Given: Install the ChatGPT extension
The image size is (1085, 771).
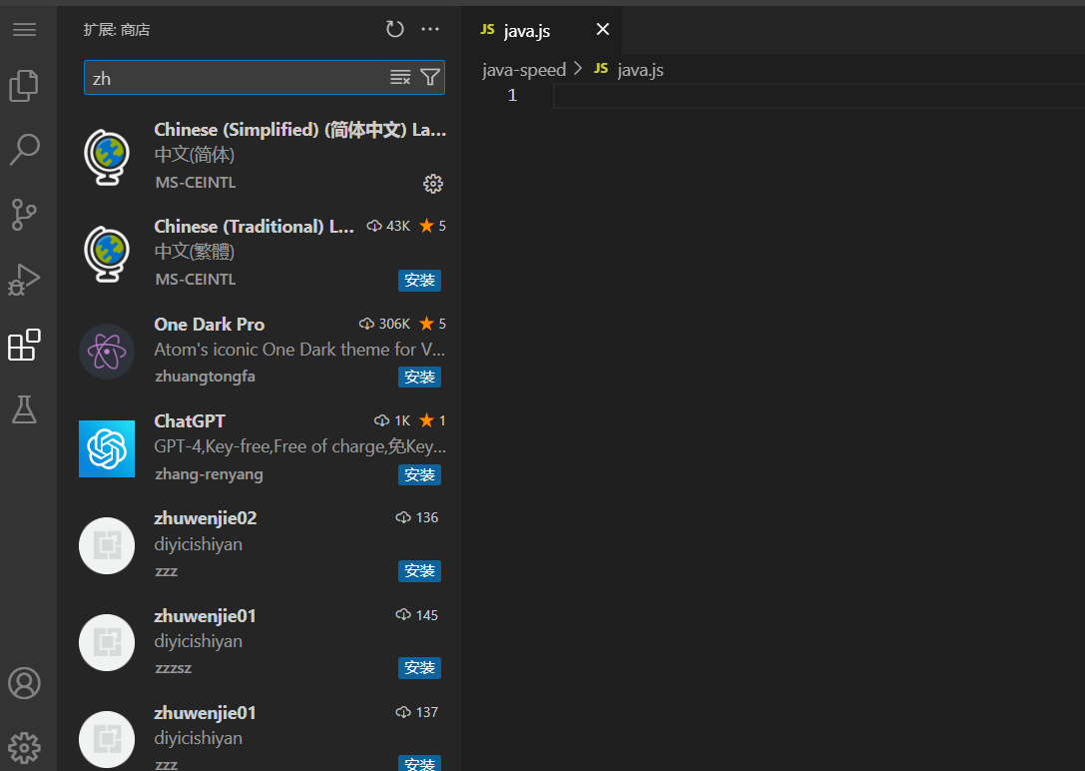Looking at the screenshot, I should pyautogui.click(x=419, y=474).
